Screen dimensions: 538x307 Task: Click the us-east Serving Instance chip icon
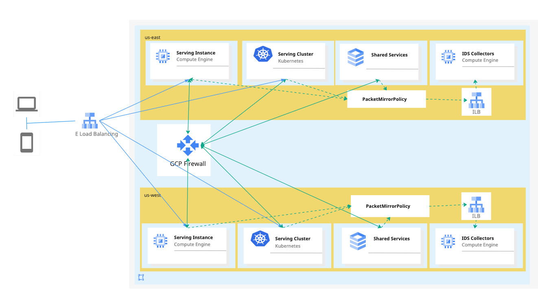163,56
